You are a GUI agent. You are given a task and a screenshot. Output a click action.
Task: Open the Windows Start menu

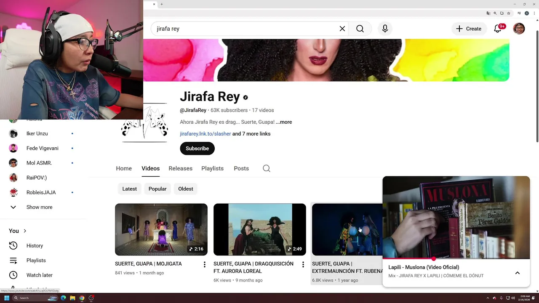pos(7,298)
